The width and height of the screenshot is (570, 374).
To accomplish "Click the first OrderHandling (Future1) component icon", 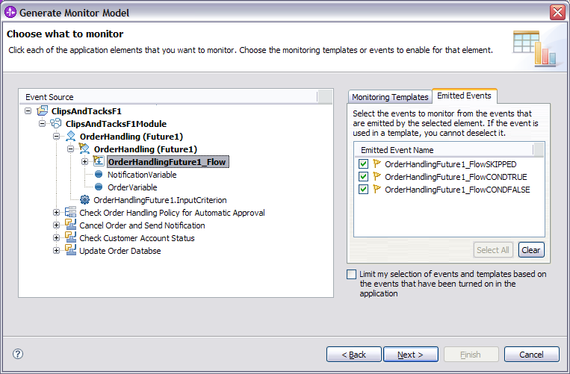I will (x=70, y=137).
